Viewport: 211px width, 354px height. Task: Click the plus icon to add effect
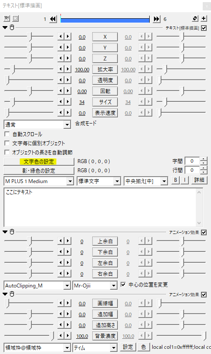click(x=204, y=18)
